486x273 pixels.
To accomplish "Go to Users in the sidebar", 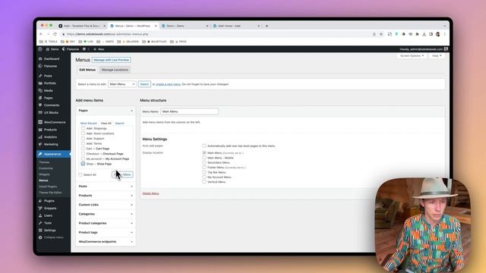I will coord(48,215).
